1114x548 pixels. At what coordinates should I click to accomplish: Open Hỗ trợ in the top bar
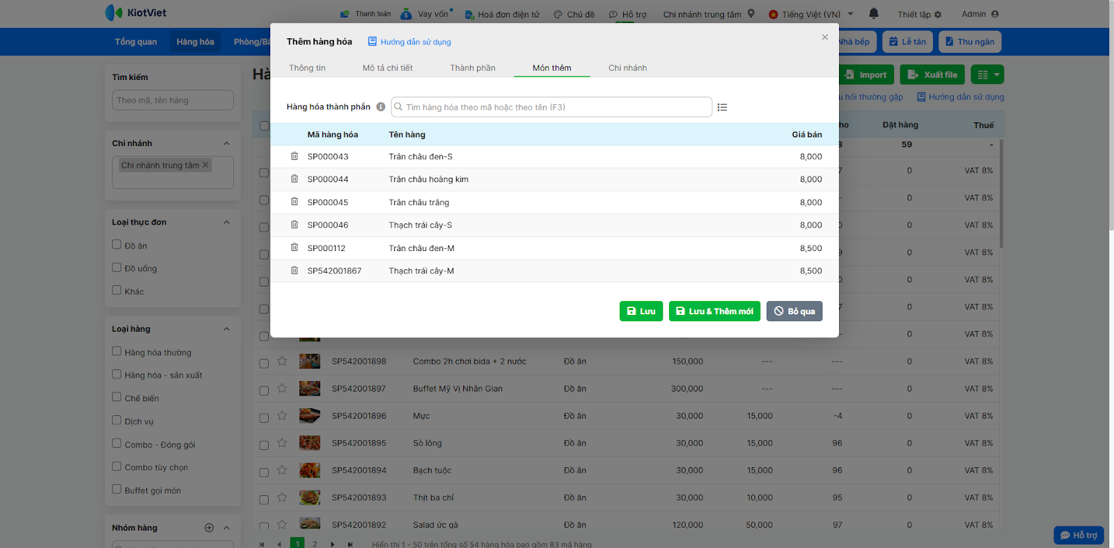(x=627, y=14)
